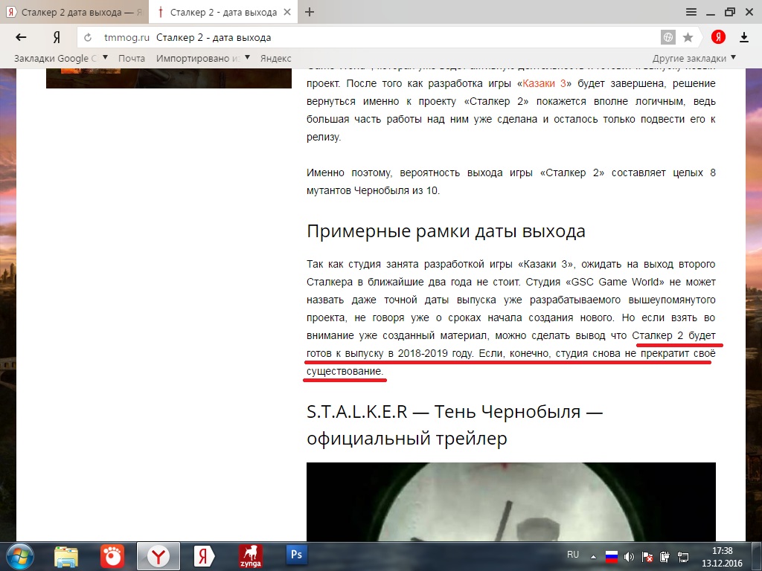Click the game image thumbnail at left
762x571 pixels.
click(169, 78)
